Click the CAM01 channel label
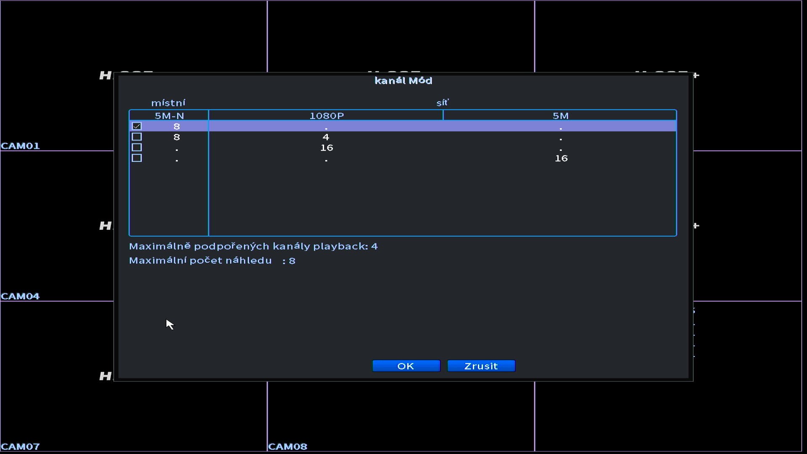This screenshot has width=807, height=454. [20, 146]
